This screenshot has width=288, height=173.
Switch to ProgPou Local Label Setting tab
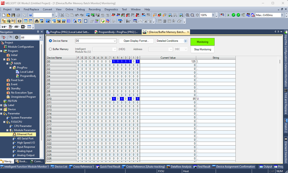[68, 32]
